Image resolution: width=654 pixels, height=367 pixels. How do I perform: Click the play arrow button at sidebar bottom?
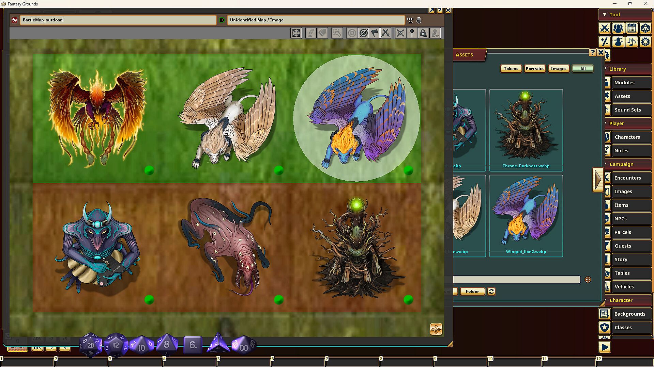605,347
